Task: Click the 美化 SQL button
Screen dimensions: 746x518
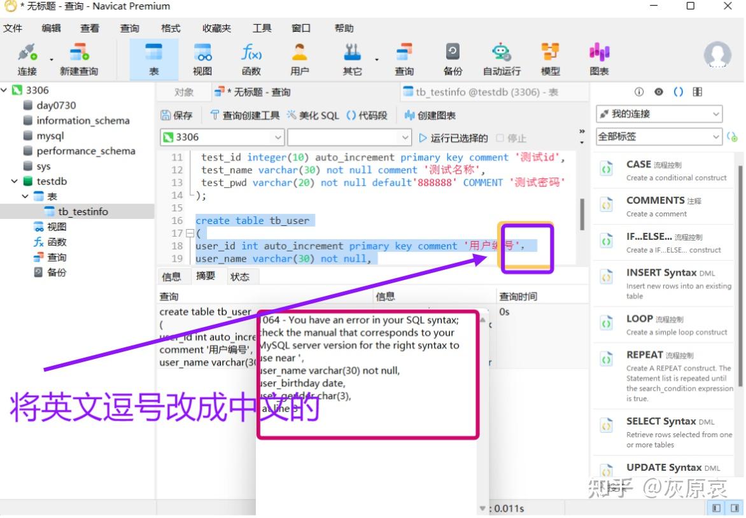Action: tap(313, 115)
